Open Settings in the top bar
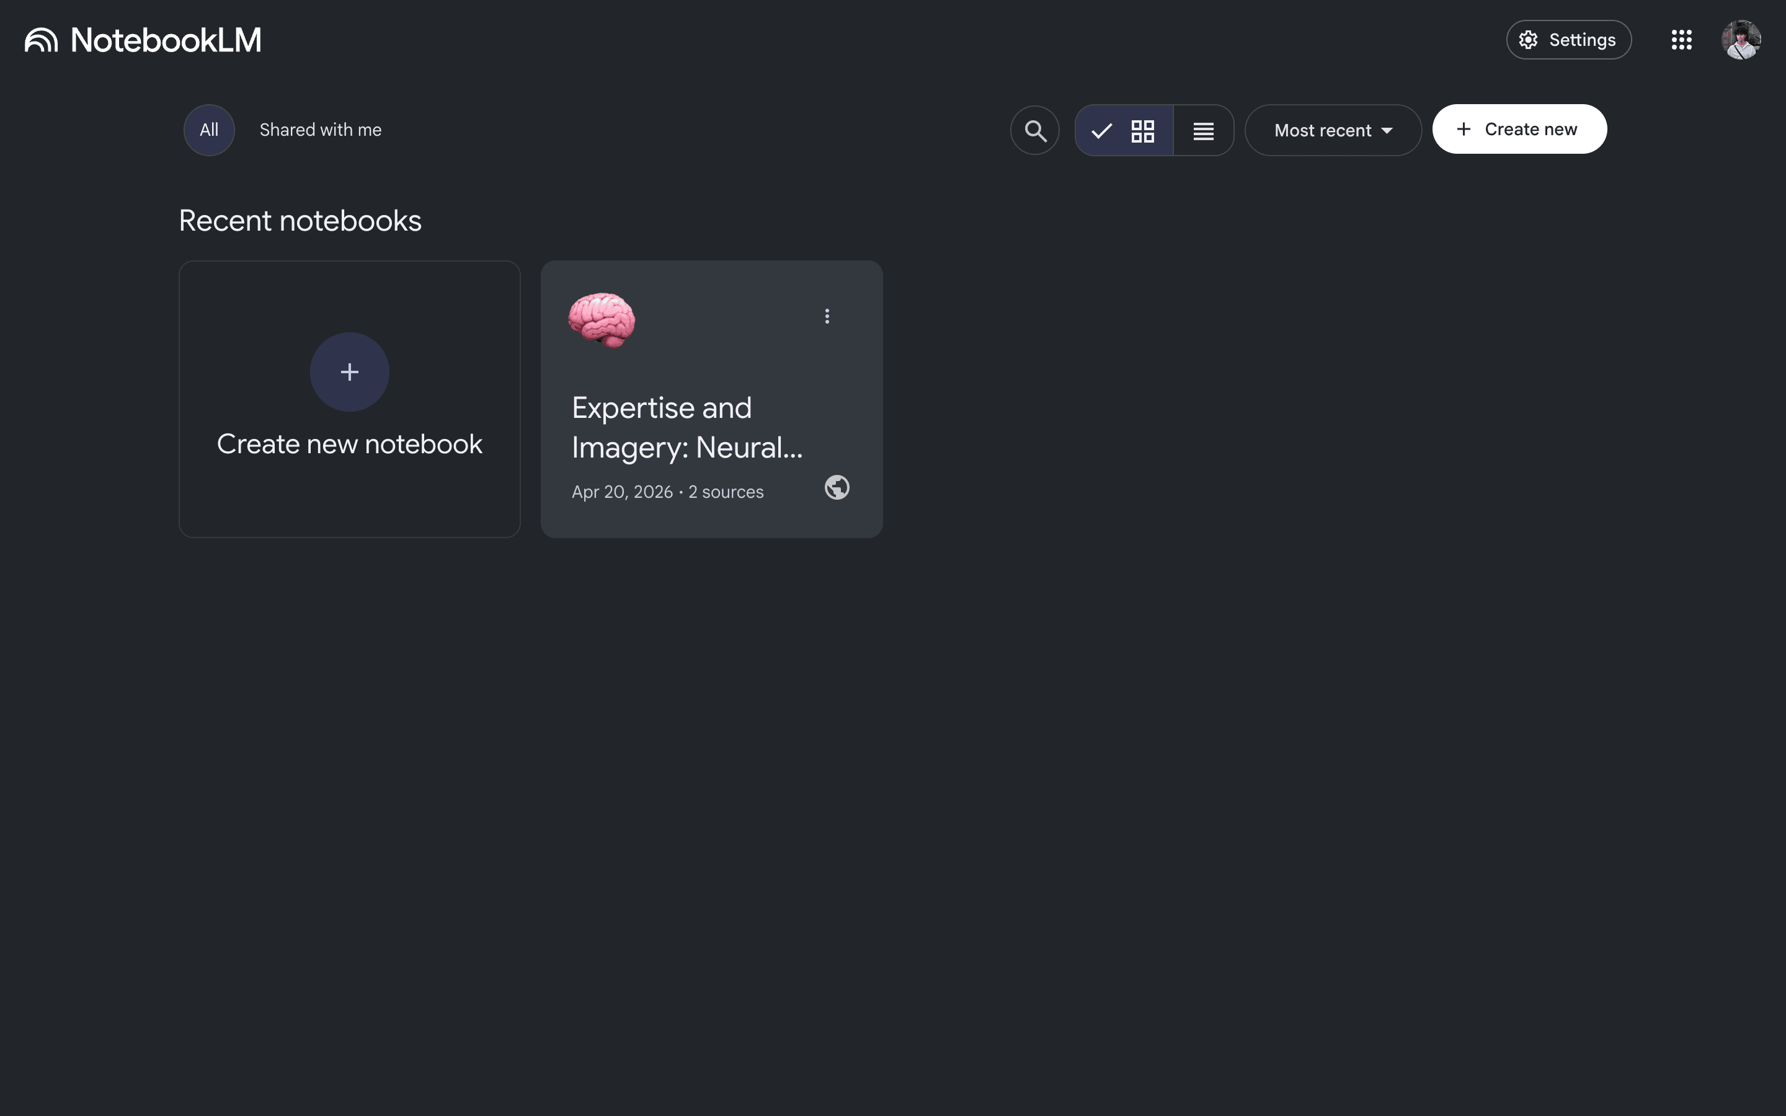Image resolution: width=1786 pixels, height=1116 pixels. 1568,40
